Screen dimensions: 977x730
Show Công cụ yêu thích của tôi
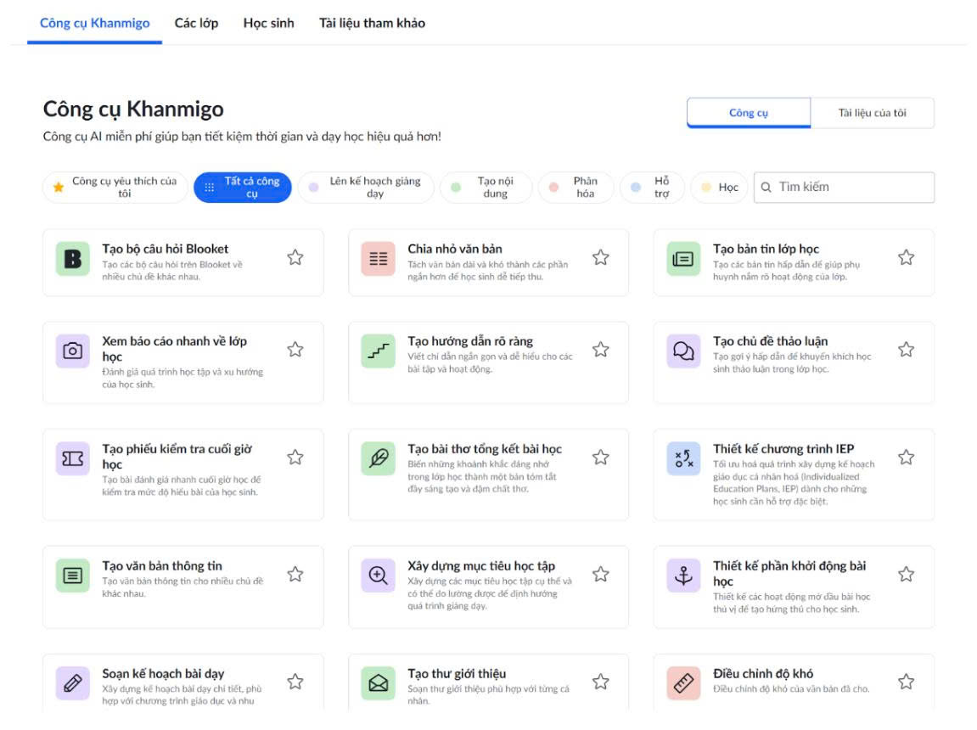coord(115,188)
